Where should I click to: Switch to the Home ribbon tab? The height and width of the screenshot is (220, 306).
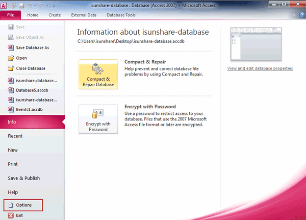pos(33,15)
